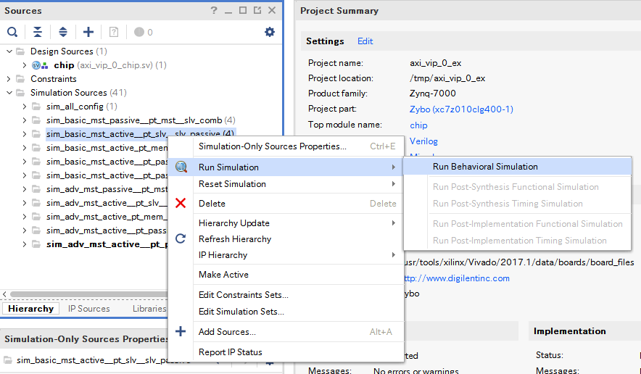Click the missing files indicator showing 0
Viewport: 641px width, 374px height.
coord(144,33)
